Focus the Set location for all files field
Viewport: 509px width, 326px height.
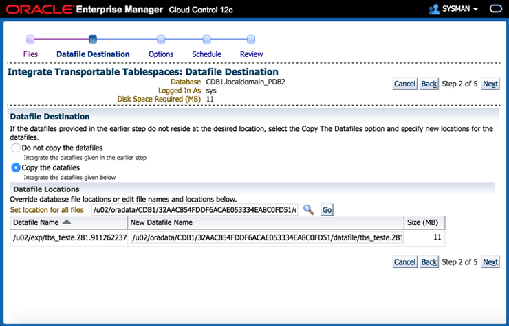point(195,210)
